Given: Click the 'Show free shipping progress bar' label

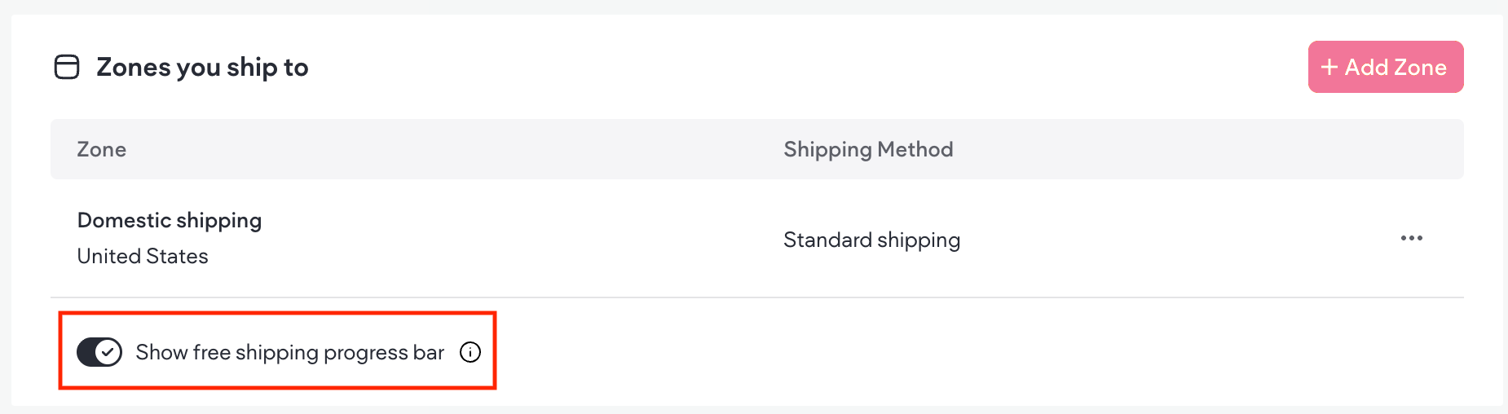Looking at the screenshot, I should click(x=289, y=352).
